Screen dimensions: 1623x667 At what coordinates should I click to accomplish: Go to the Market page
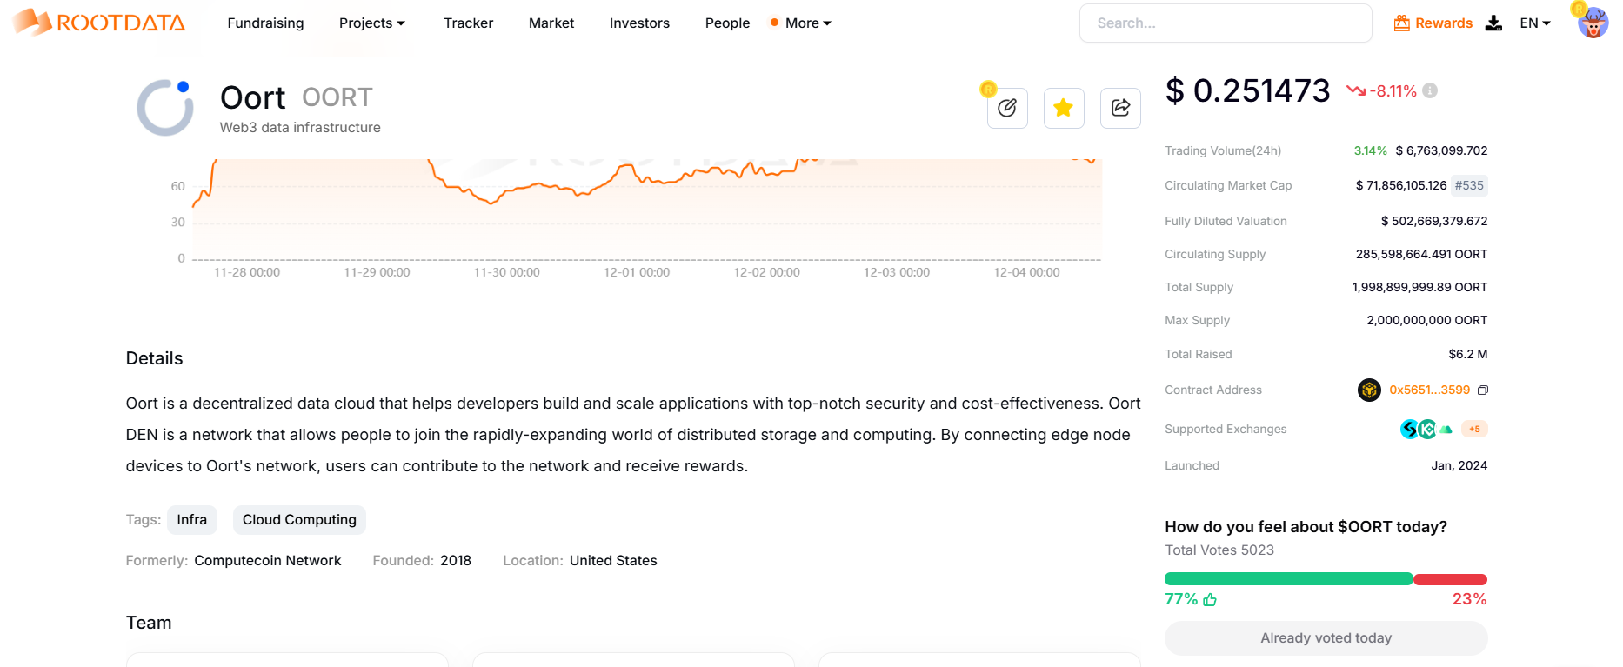click(x=551, y=23)
